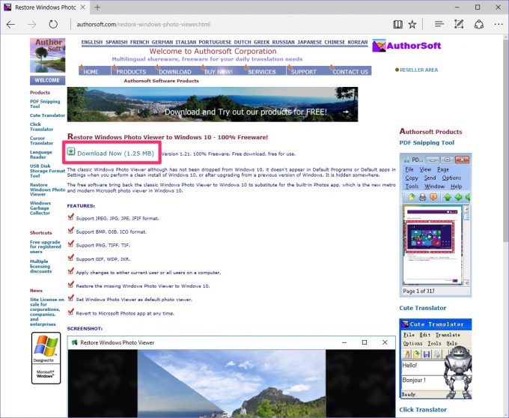This screenshot has width=509, height=418.
Task: Open the HOME navigation menu item
Action: 91,72
